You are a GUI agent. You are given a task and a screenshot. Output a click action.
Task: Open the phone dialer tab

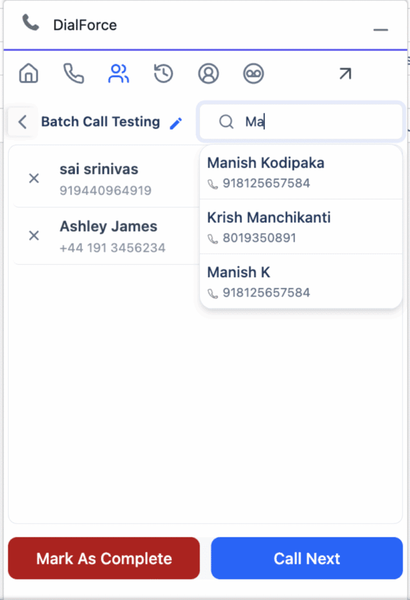pos(74,74)
